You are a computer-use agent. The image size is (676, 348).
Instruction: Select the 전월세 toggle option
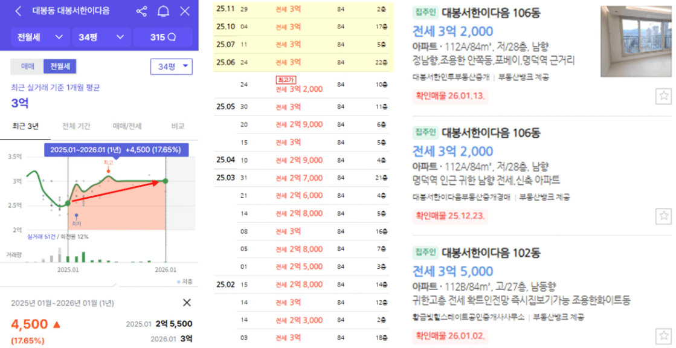coord(60,66)
